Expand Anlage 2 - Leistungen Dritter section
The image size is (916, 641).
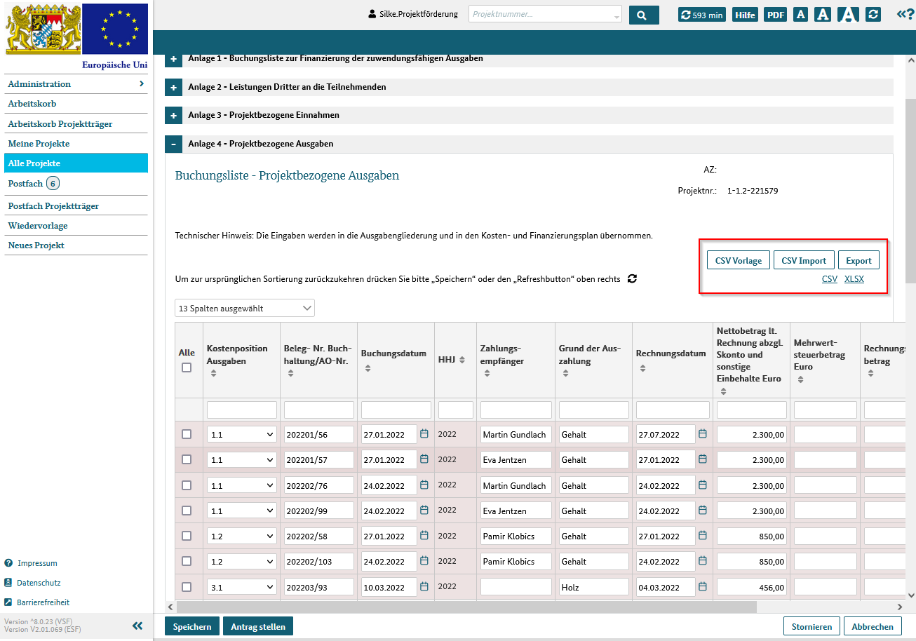tap(173, 87)
